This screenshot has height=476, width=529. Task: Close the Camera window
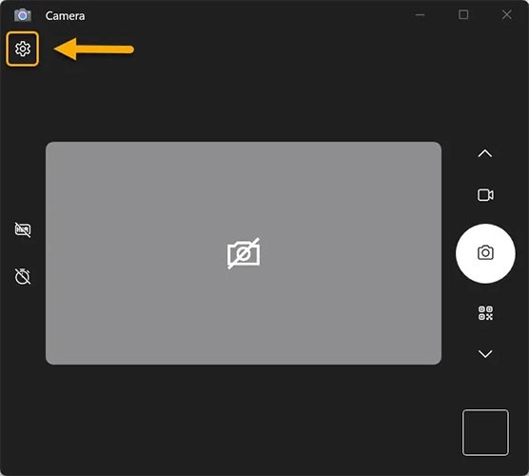pyautogui.click(x=507, y=14)
